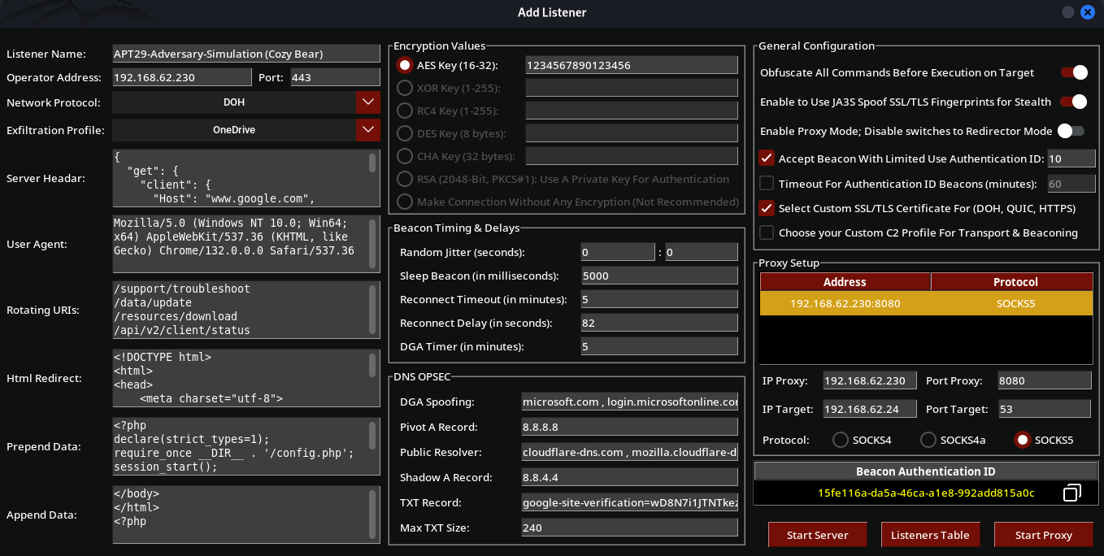Click the Shadow A Record field
This screenshot has height=556, width=1104.
630,477
